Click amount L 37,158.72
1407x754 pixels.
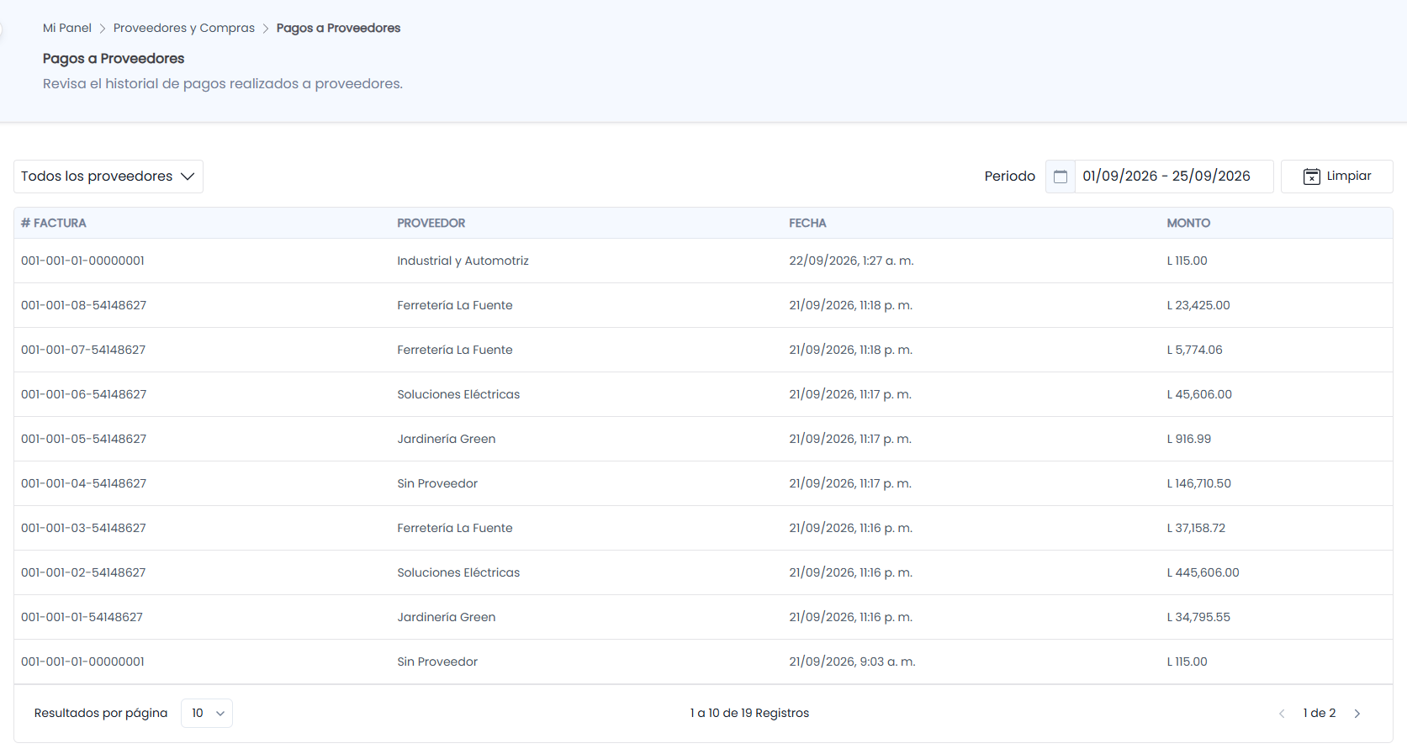(x=1196, y=528)
